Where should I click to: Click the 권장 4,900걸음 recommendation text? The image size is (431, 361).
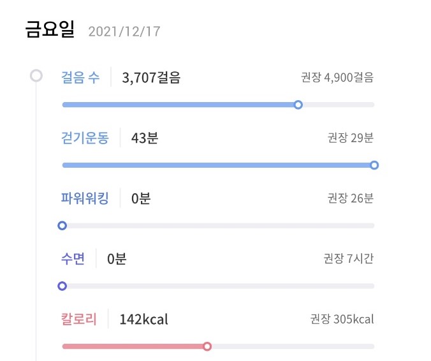pos(337,77)
